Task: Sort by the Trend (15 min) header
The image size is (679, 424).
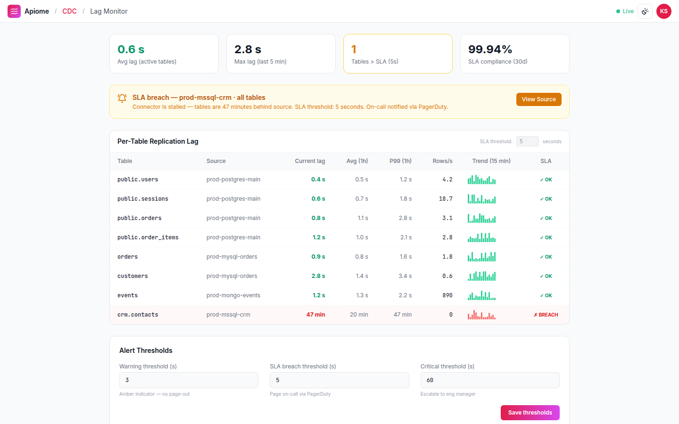Action: coord(491,161)
